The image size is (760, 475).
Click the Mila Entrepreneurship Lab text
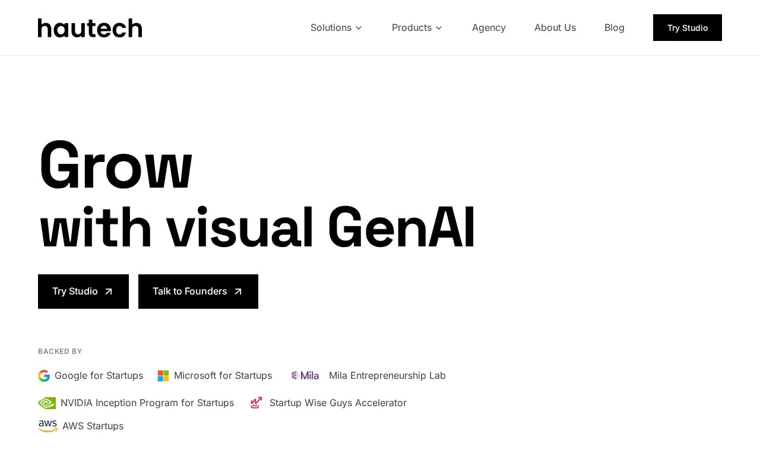pyautogui.click(x=387, y=376)
